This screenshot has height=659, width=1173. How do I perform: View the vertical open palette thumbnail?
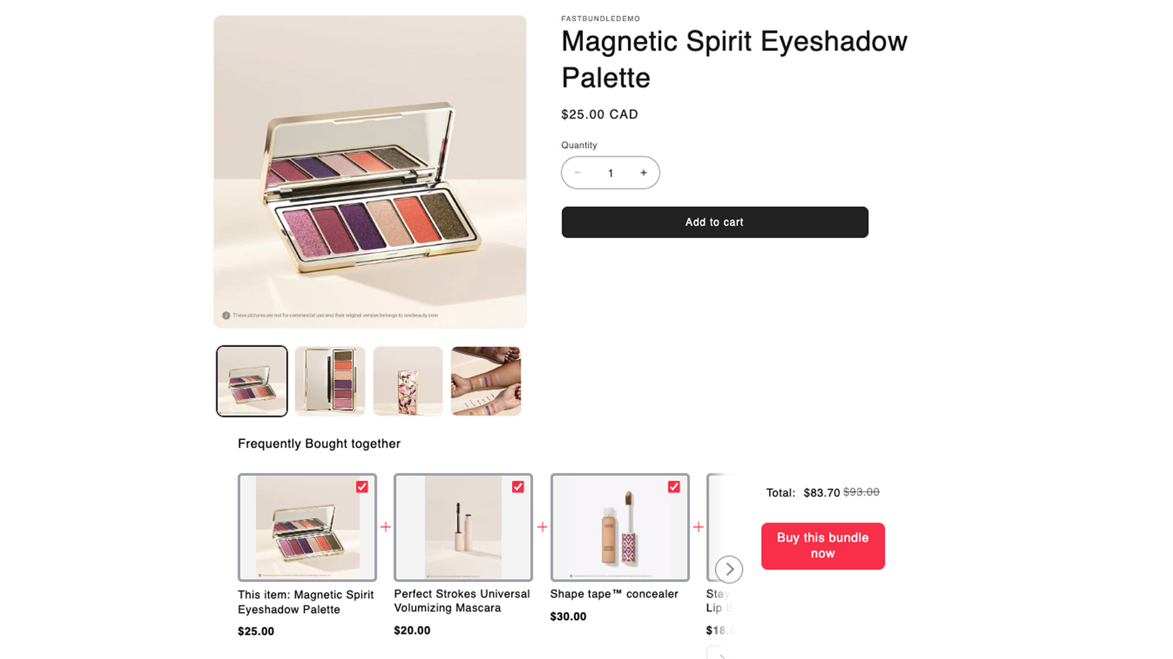click(x=330, y=381)
